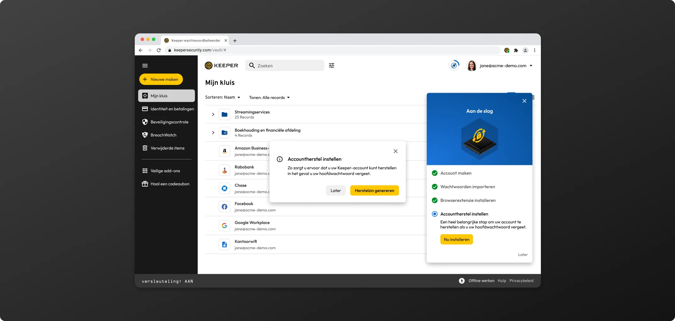Click Jane's profile avatar
This screenshot has height=321, width=675.
click(x=472, y=65)
